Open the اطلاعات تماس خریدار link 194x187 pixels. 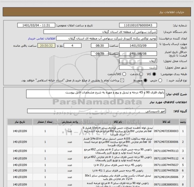[x=41, y=39]
